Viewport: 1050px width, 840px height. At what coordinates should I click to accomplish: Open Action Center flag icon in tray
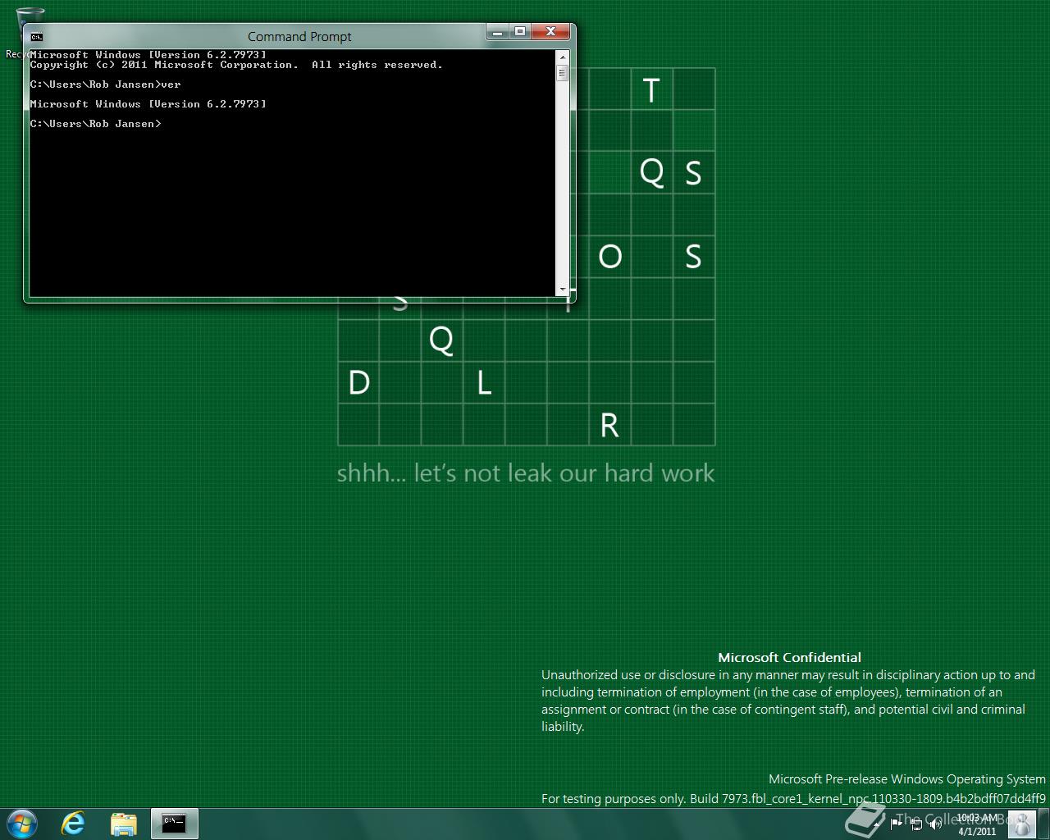tap(897, 824)
